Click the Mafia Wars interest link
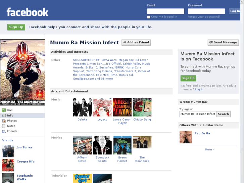This screenshot has height=183, width=244. click(x=109, y=60)
